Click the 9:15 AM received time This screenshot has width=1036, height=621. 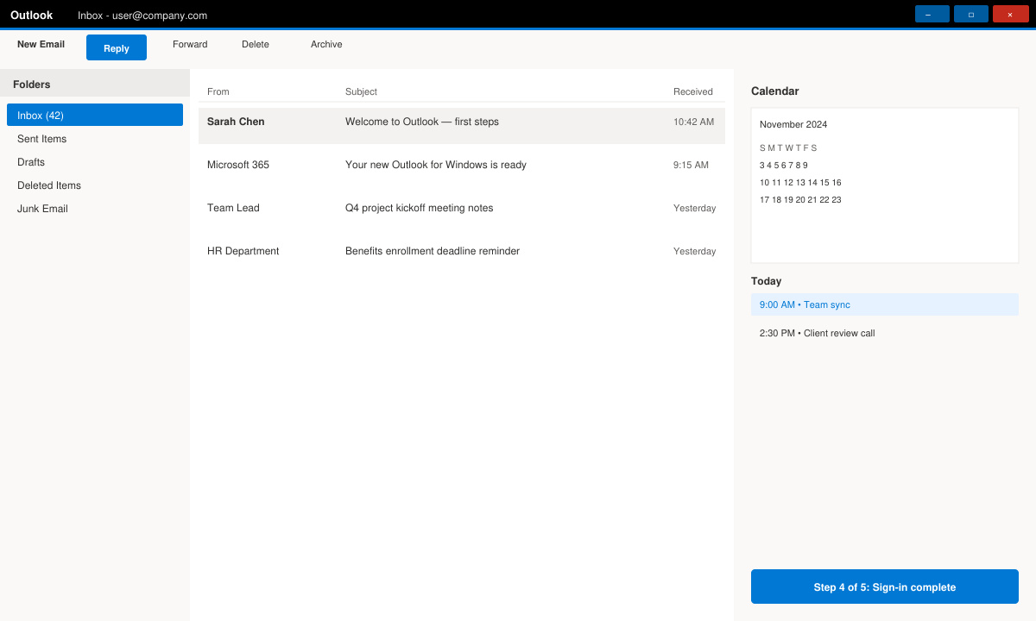coord(691,165)
